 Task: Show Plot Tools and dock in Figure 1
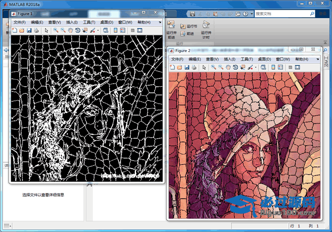pos(140,31)
